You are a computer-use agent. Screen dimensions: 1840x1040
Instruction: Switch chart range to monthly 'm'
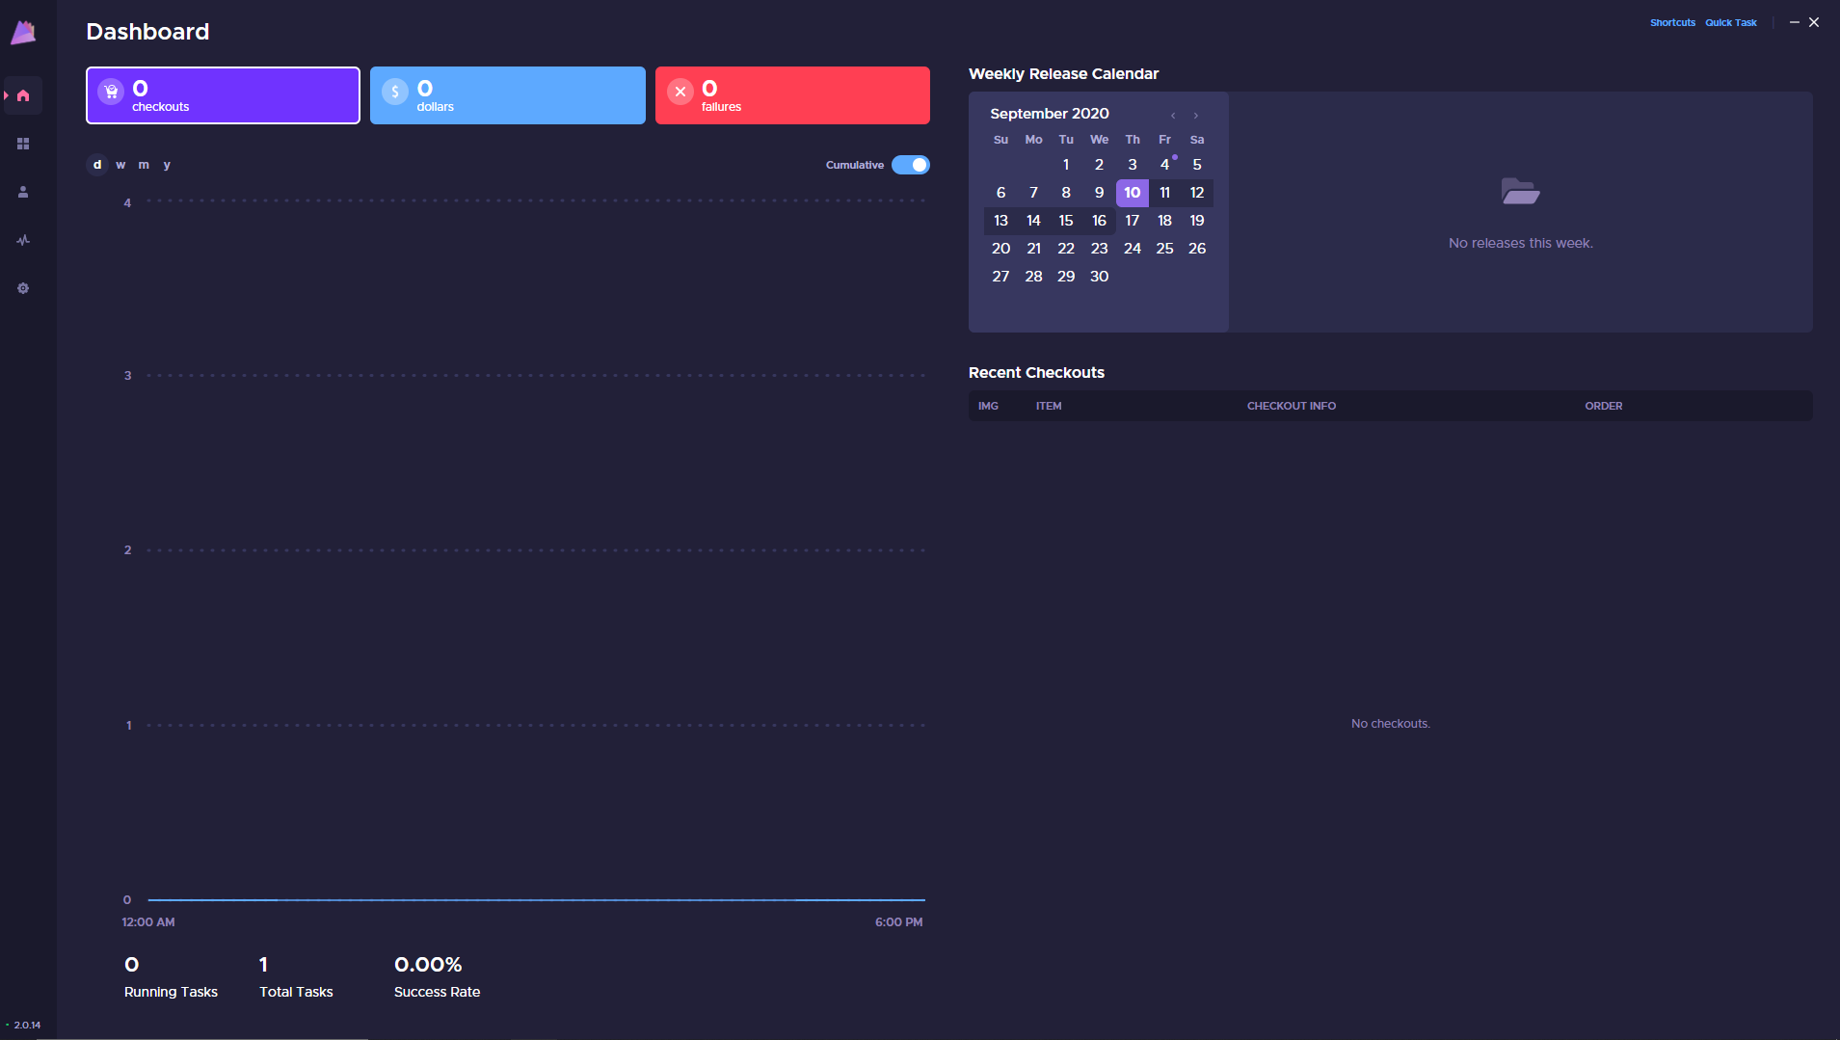[144, 165]
